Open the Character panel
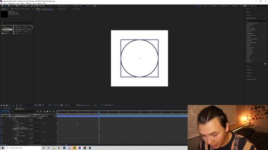This screenshot has height=150, width=268. pos(249,70)
